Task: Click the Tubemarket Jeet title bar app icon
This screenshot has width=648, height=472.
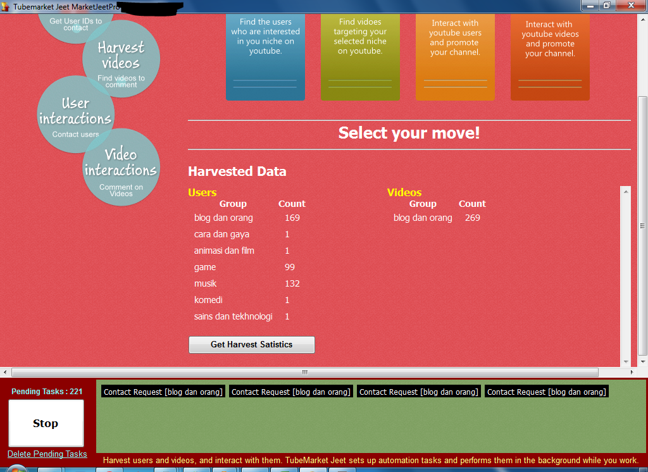Action: [x=5, y=6]
